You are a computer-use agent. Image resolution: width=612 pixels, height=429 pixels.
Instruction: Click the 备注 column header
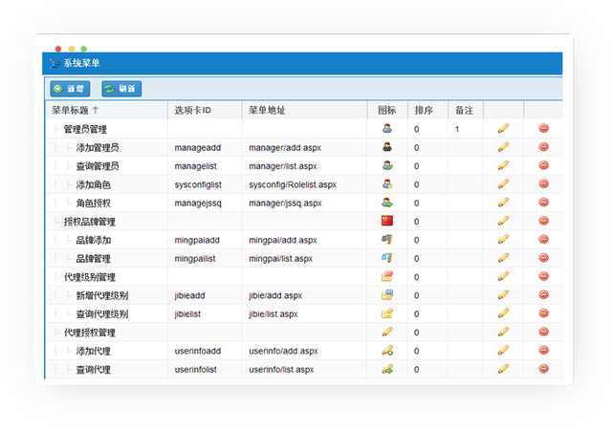pyautogui.click(x=464, y=111)
